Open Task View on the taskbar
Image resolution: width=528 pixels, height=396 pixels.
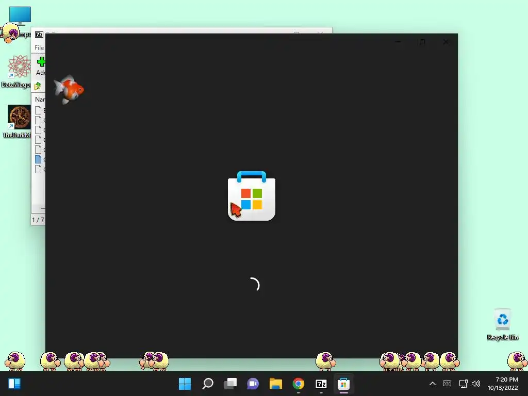230,384
